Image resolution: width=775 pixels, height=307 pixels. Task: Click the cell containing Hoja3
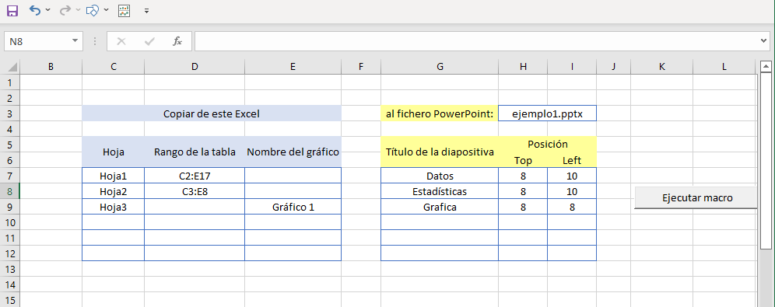coord(114,207)
